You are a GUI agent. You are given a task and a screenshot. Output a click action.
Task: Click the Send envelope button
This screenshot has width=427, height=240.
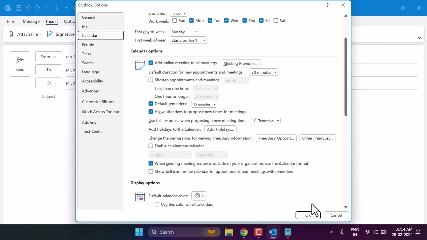(x=20, y=64)
